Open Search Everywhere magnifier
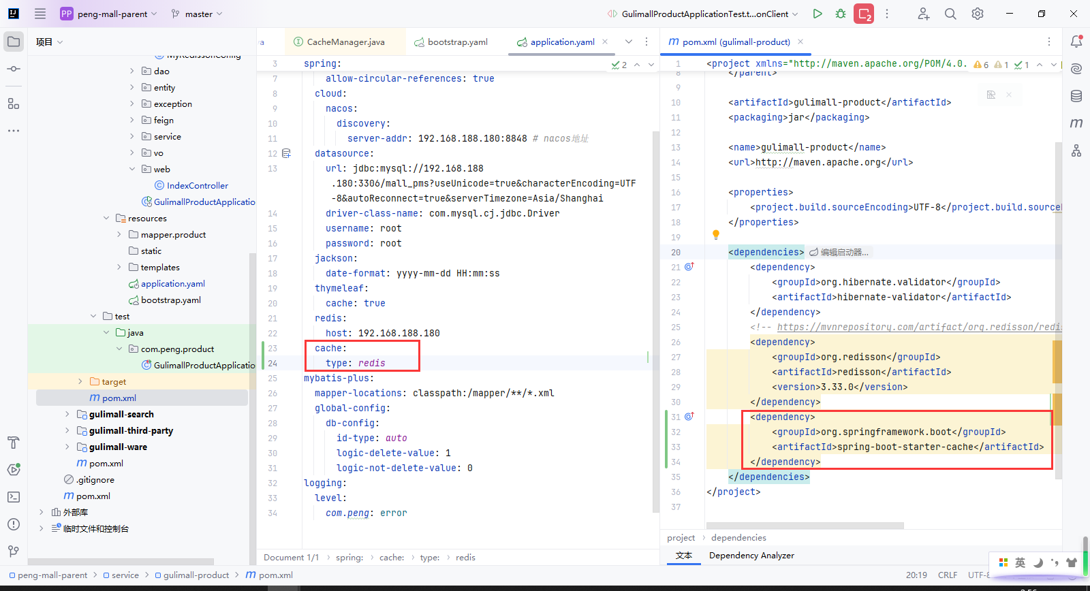The width and height of the screenshot is (1090, 591). (950, 14)
